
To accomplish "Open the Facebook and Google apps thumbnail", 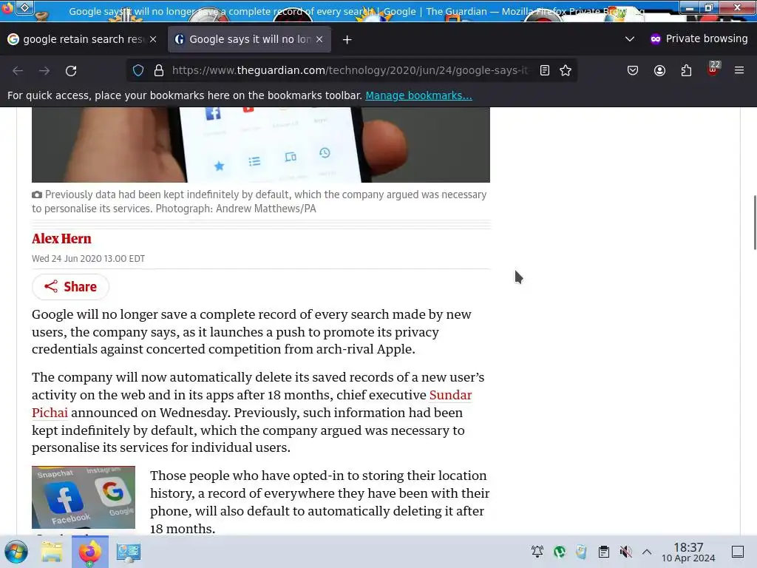I will [84, 497].
